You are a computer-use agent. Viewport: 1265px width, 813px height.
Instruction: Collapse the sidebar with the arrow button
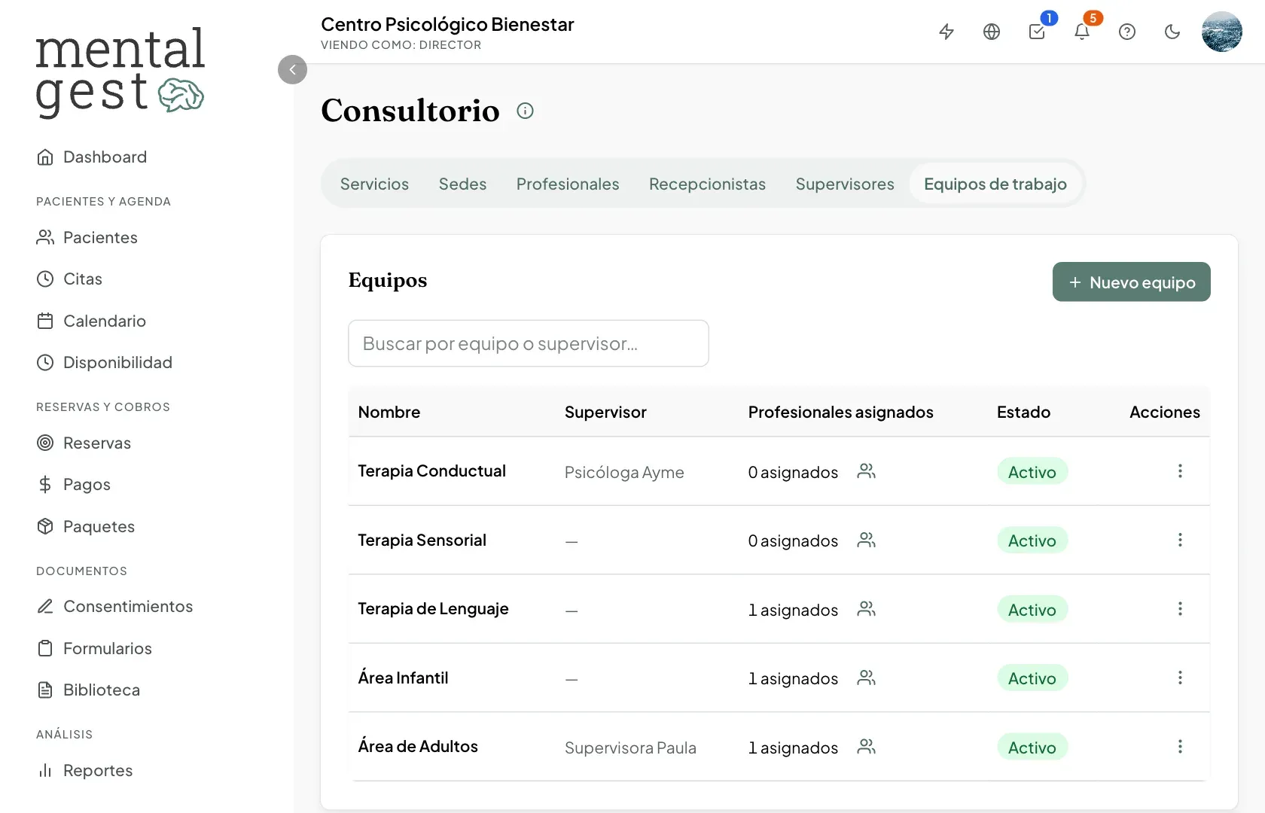coord(292,70)
